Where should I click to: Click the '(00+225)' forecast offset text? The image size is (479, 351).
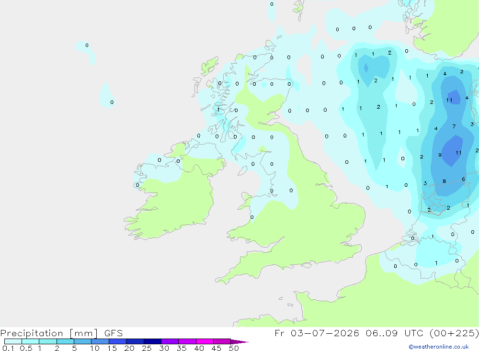coord(455,333)
